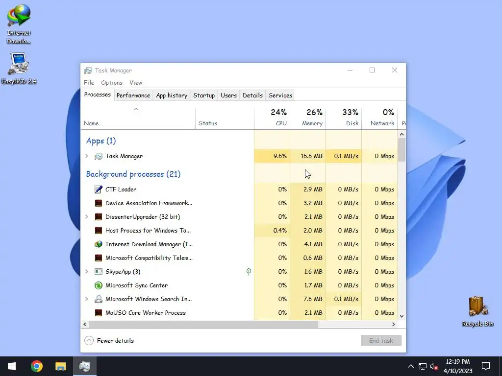Viewport: 502px width, 376px height.
Task: Switch to the Performance tab
Action: pyautogui.click(x=133, y=95)
